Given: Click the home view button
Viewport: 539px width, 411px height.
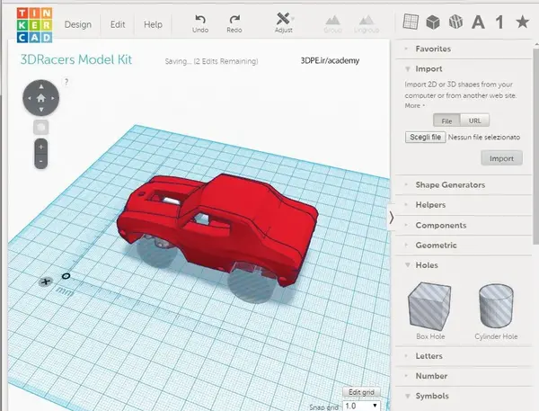Looking at the screenshot, I should [41, 98].
